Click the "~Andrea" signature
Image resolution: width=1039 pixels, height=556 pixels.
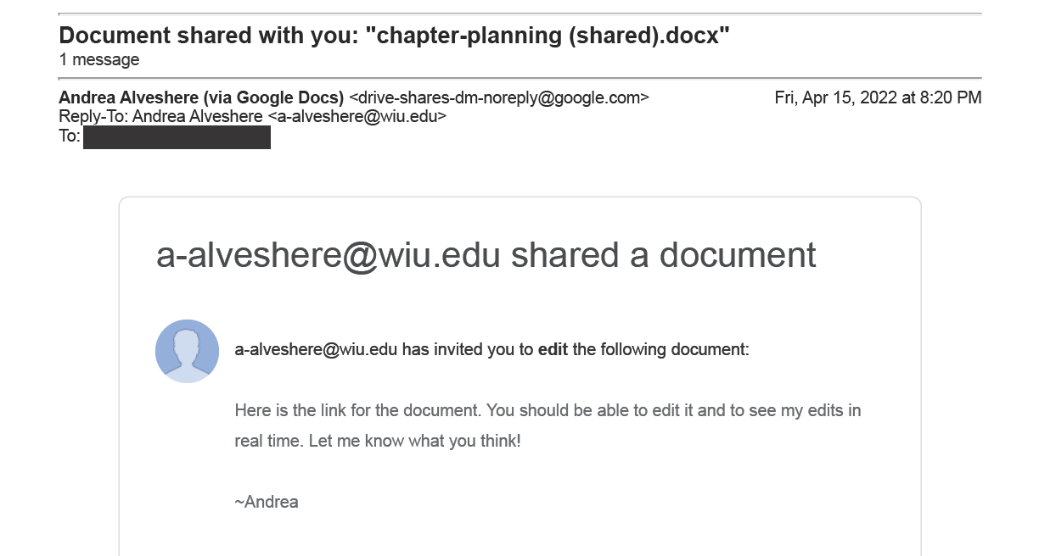click(x=267, y=502)
